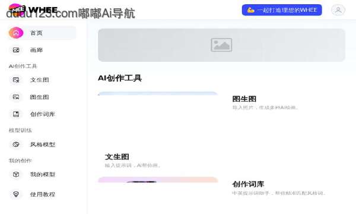The width and height of the screenshot is (356, 214).
Task: Open the 图生图 tool card title
Action: 244,99
